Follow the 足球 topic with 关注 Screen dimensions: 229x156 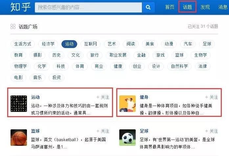212,131
